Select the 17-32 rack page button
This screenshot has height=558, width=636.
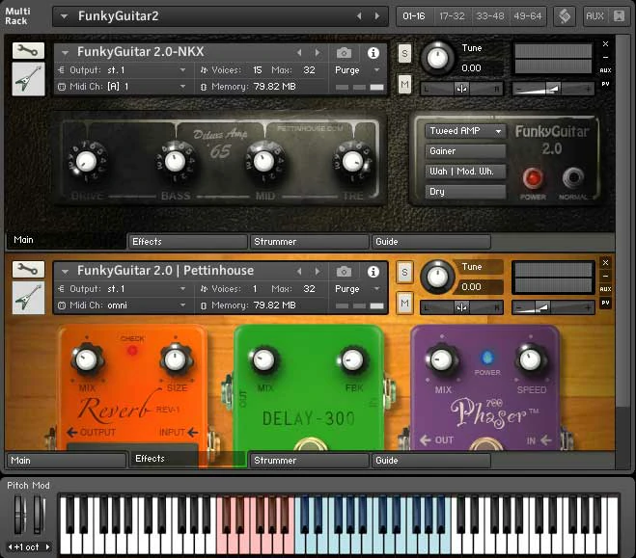click(x=451, y=16)
